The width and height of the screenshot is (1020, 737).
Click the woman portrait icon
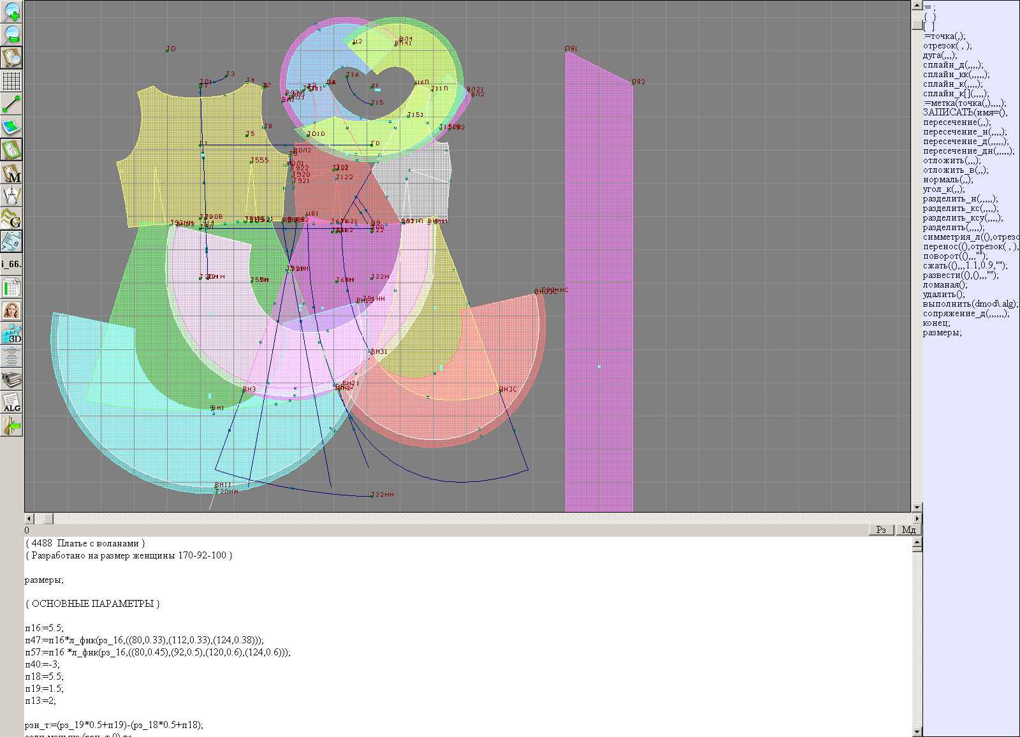[x=11, y=310]
